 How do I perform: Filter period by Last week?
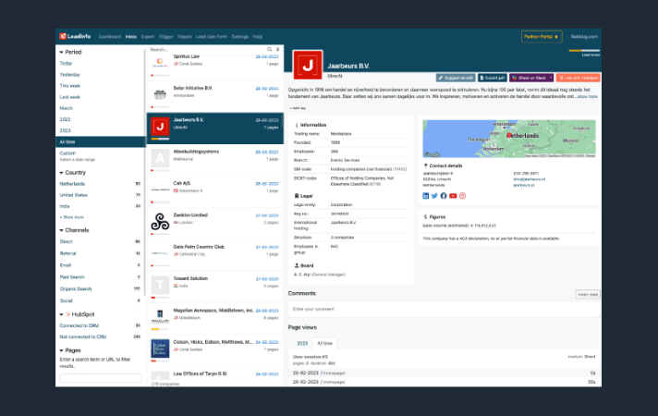point(69,97)
